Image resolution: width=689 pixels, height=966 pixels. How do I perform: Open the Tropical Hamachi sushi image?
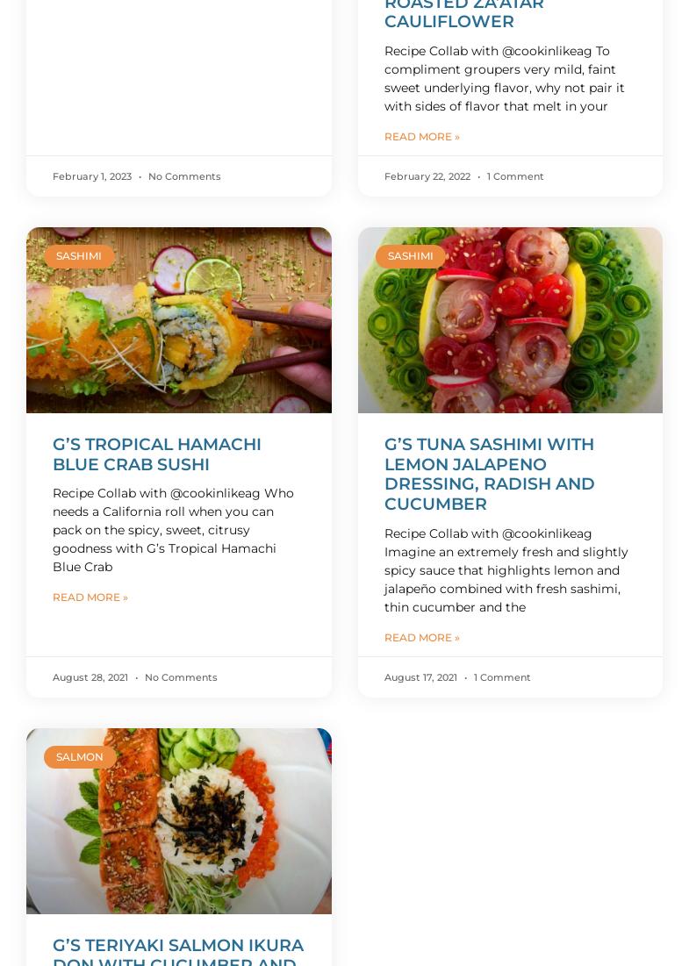coord(179,319)
